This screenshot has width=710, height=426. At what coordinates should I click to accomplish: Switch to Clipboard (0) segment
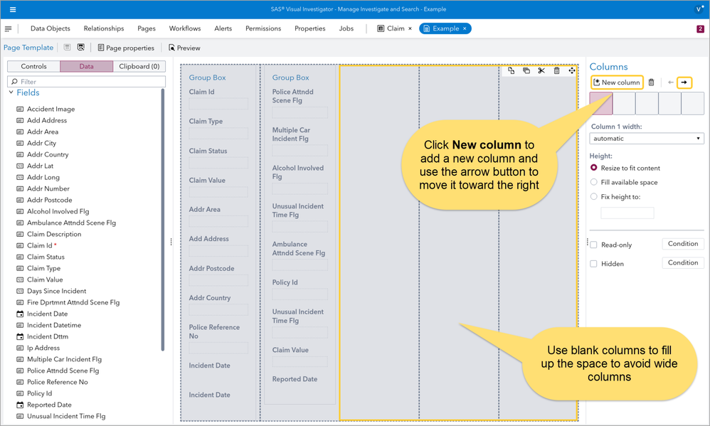click(139, 67)
